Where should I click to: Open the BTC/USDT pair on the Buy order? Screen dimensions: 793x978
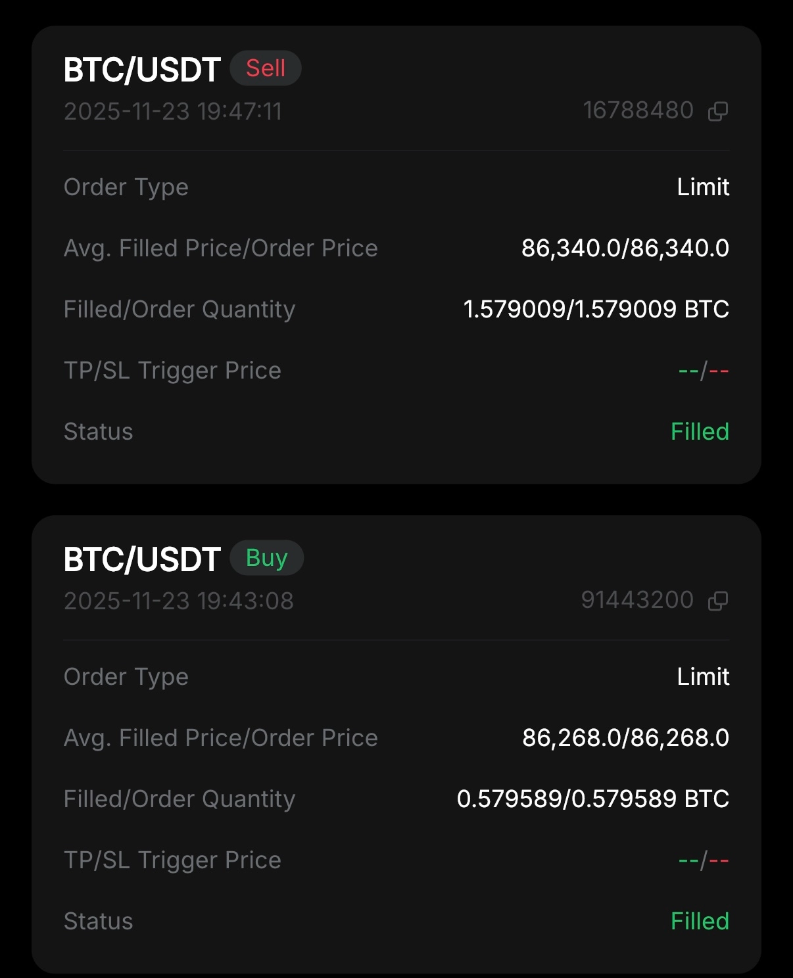click(x=142, y=559)
